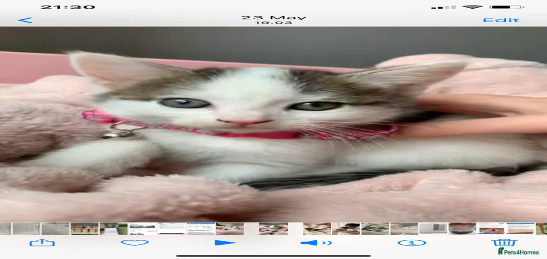Tap the kitten video preview area
Screen dimensions: 547x259
pos(273,124)
